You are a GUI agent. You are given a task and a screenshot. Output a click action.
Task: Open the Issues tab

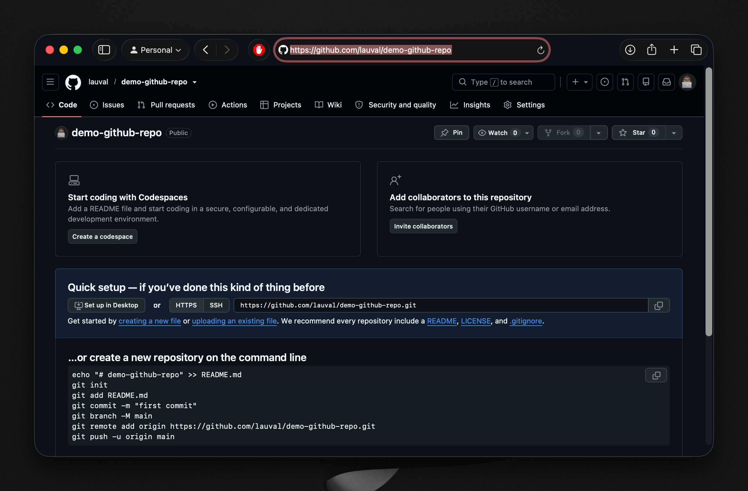(107, 105)
